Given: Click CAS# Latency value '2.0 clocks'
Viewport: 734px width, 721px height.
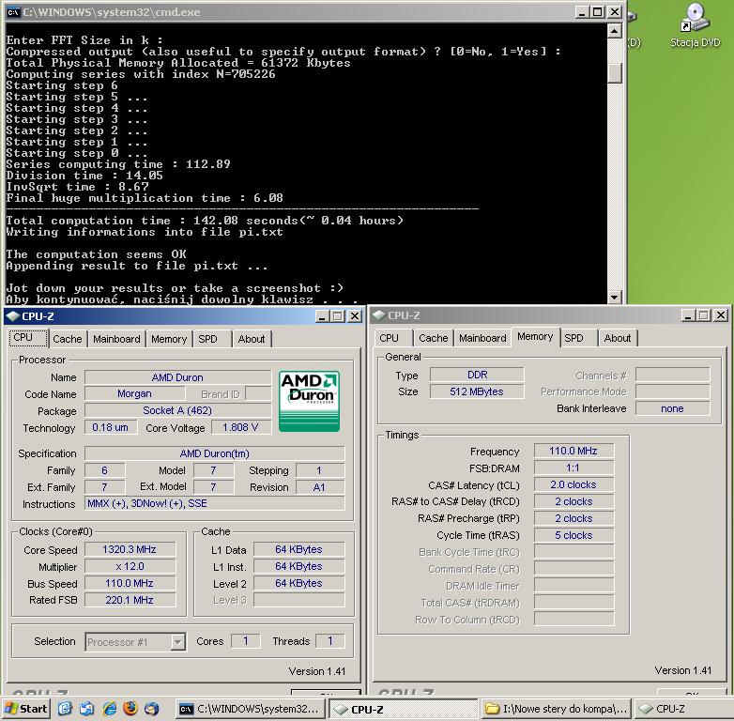Looking at the screenshot, I should 573,484.
